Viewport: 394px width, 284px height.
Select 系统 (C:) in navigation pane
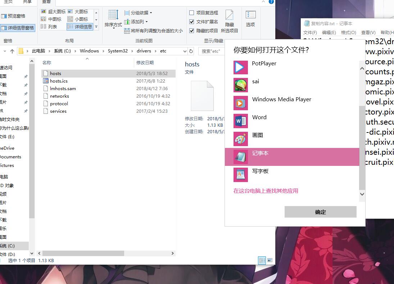(14, 246)
